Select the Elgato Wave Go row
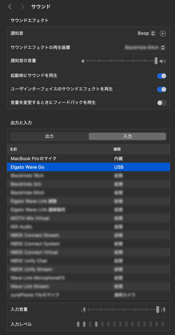175x335 pixels. 88,167
